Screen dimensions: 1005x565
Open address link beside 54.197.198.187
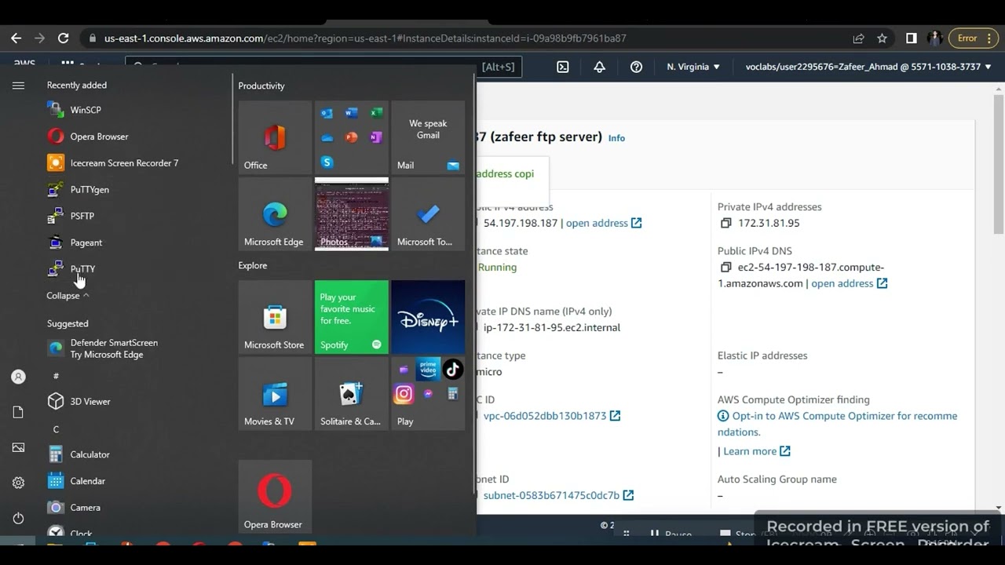[x=604, y=223]
